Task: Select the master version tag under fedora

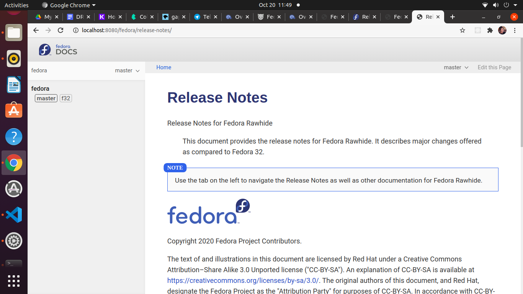Action: pos(46,98)
